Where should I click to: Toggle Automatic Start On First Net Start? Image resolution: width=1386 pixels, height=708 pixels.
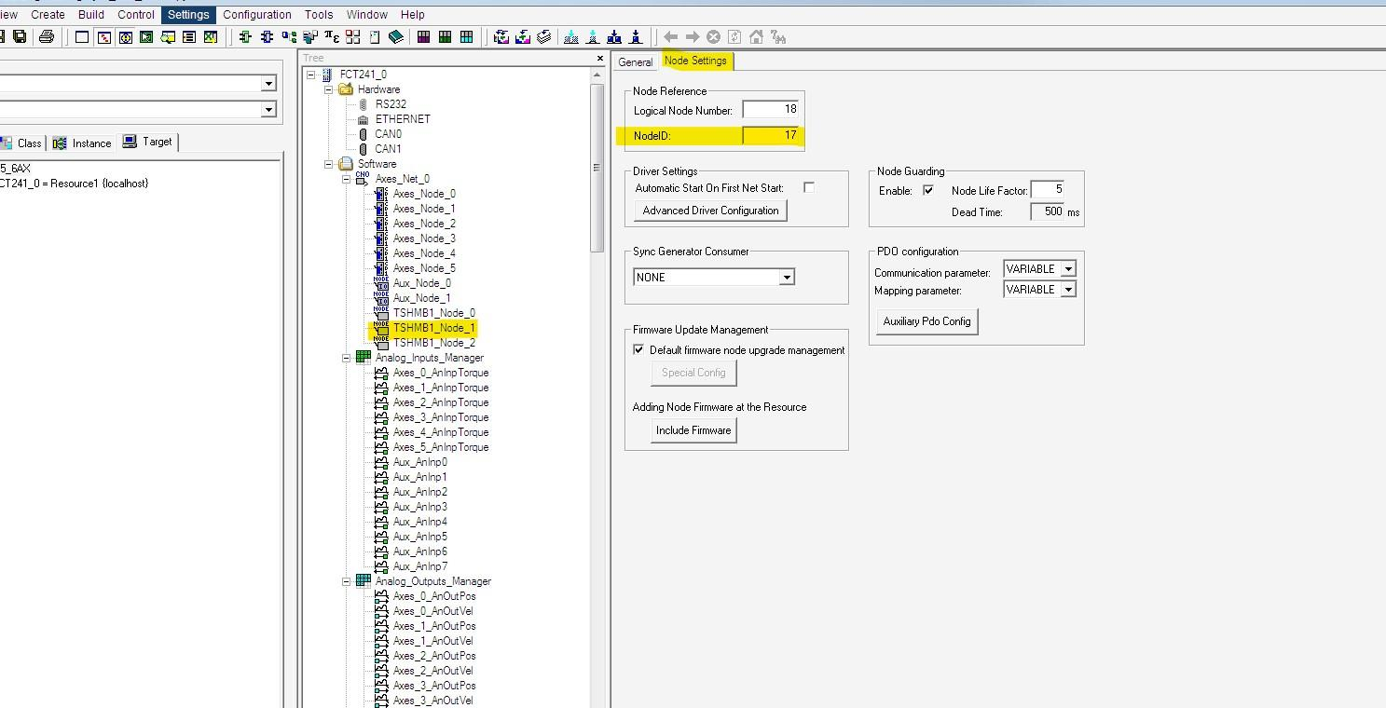[809, 187]
